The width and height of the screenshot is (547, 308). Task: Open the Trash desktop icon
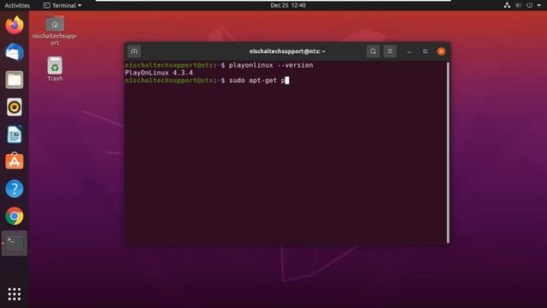point(55,68)
